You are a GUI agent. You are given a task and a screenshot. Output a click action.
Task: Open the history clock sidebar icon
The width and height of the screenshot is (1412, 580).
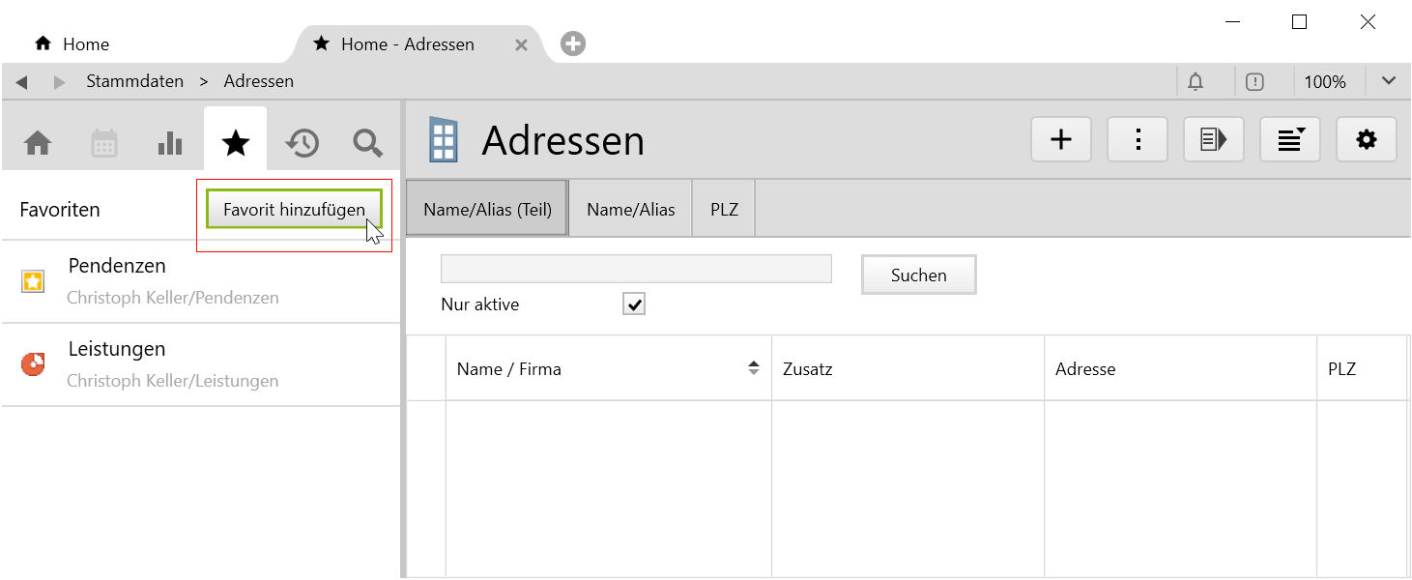tap(302, 143)
